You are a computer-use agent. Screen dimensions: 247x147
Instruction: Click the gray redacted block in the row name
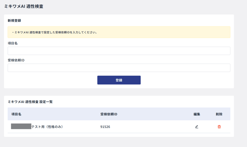click(21, 126)
